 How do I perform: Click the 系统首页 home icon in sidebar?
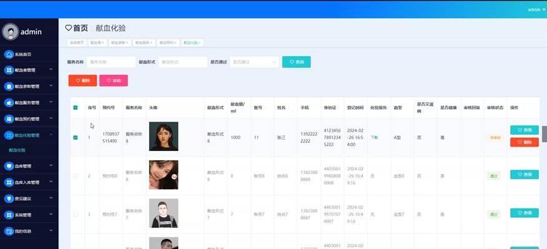(x=9, y=54)
